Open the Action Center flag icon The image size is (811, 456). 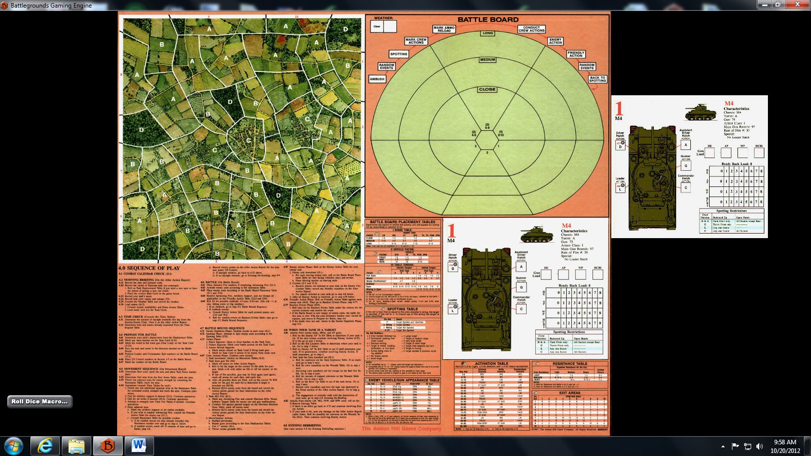pos(735,446)
